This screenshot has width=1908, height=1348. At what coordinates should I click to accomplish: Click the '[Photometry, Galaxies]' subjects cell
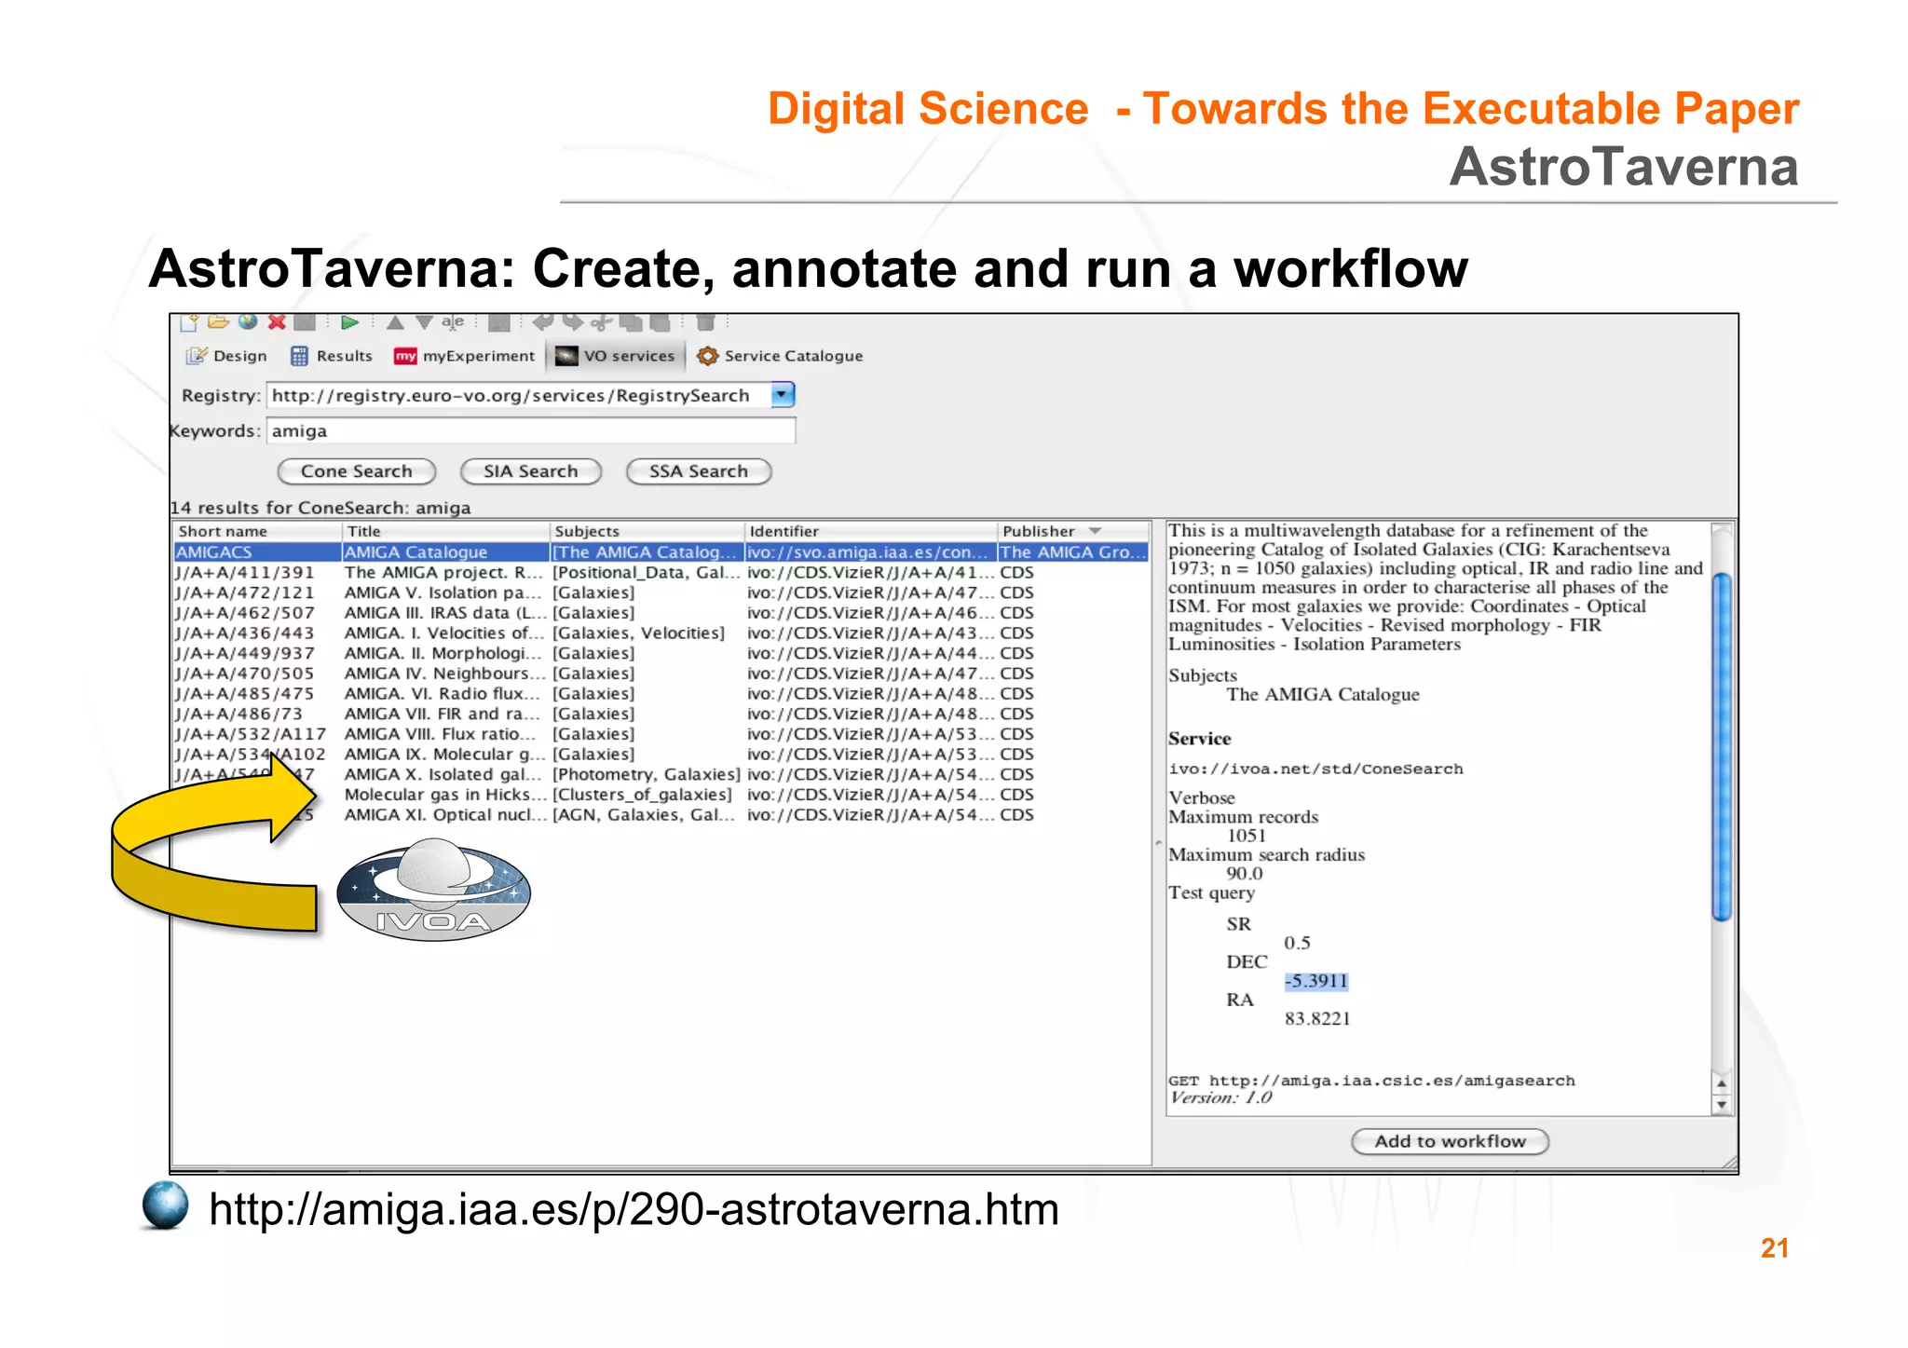pyautogui.click(x=647, y=774)
